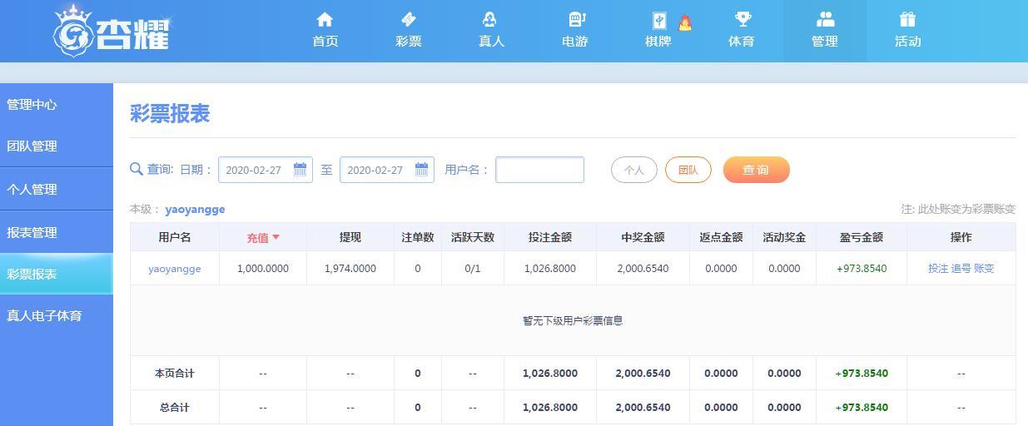Open the 真人 live dealer icon
This screenshot has height=426, width=1028.
(x=491, y=19)
